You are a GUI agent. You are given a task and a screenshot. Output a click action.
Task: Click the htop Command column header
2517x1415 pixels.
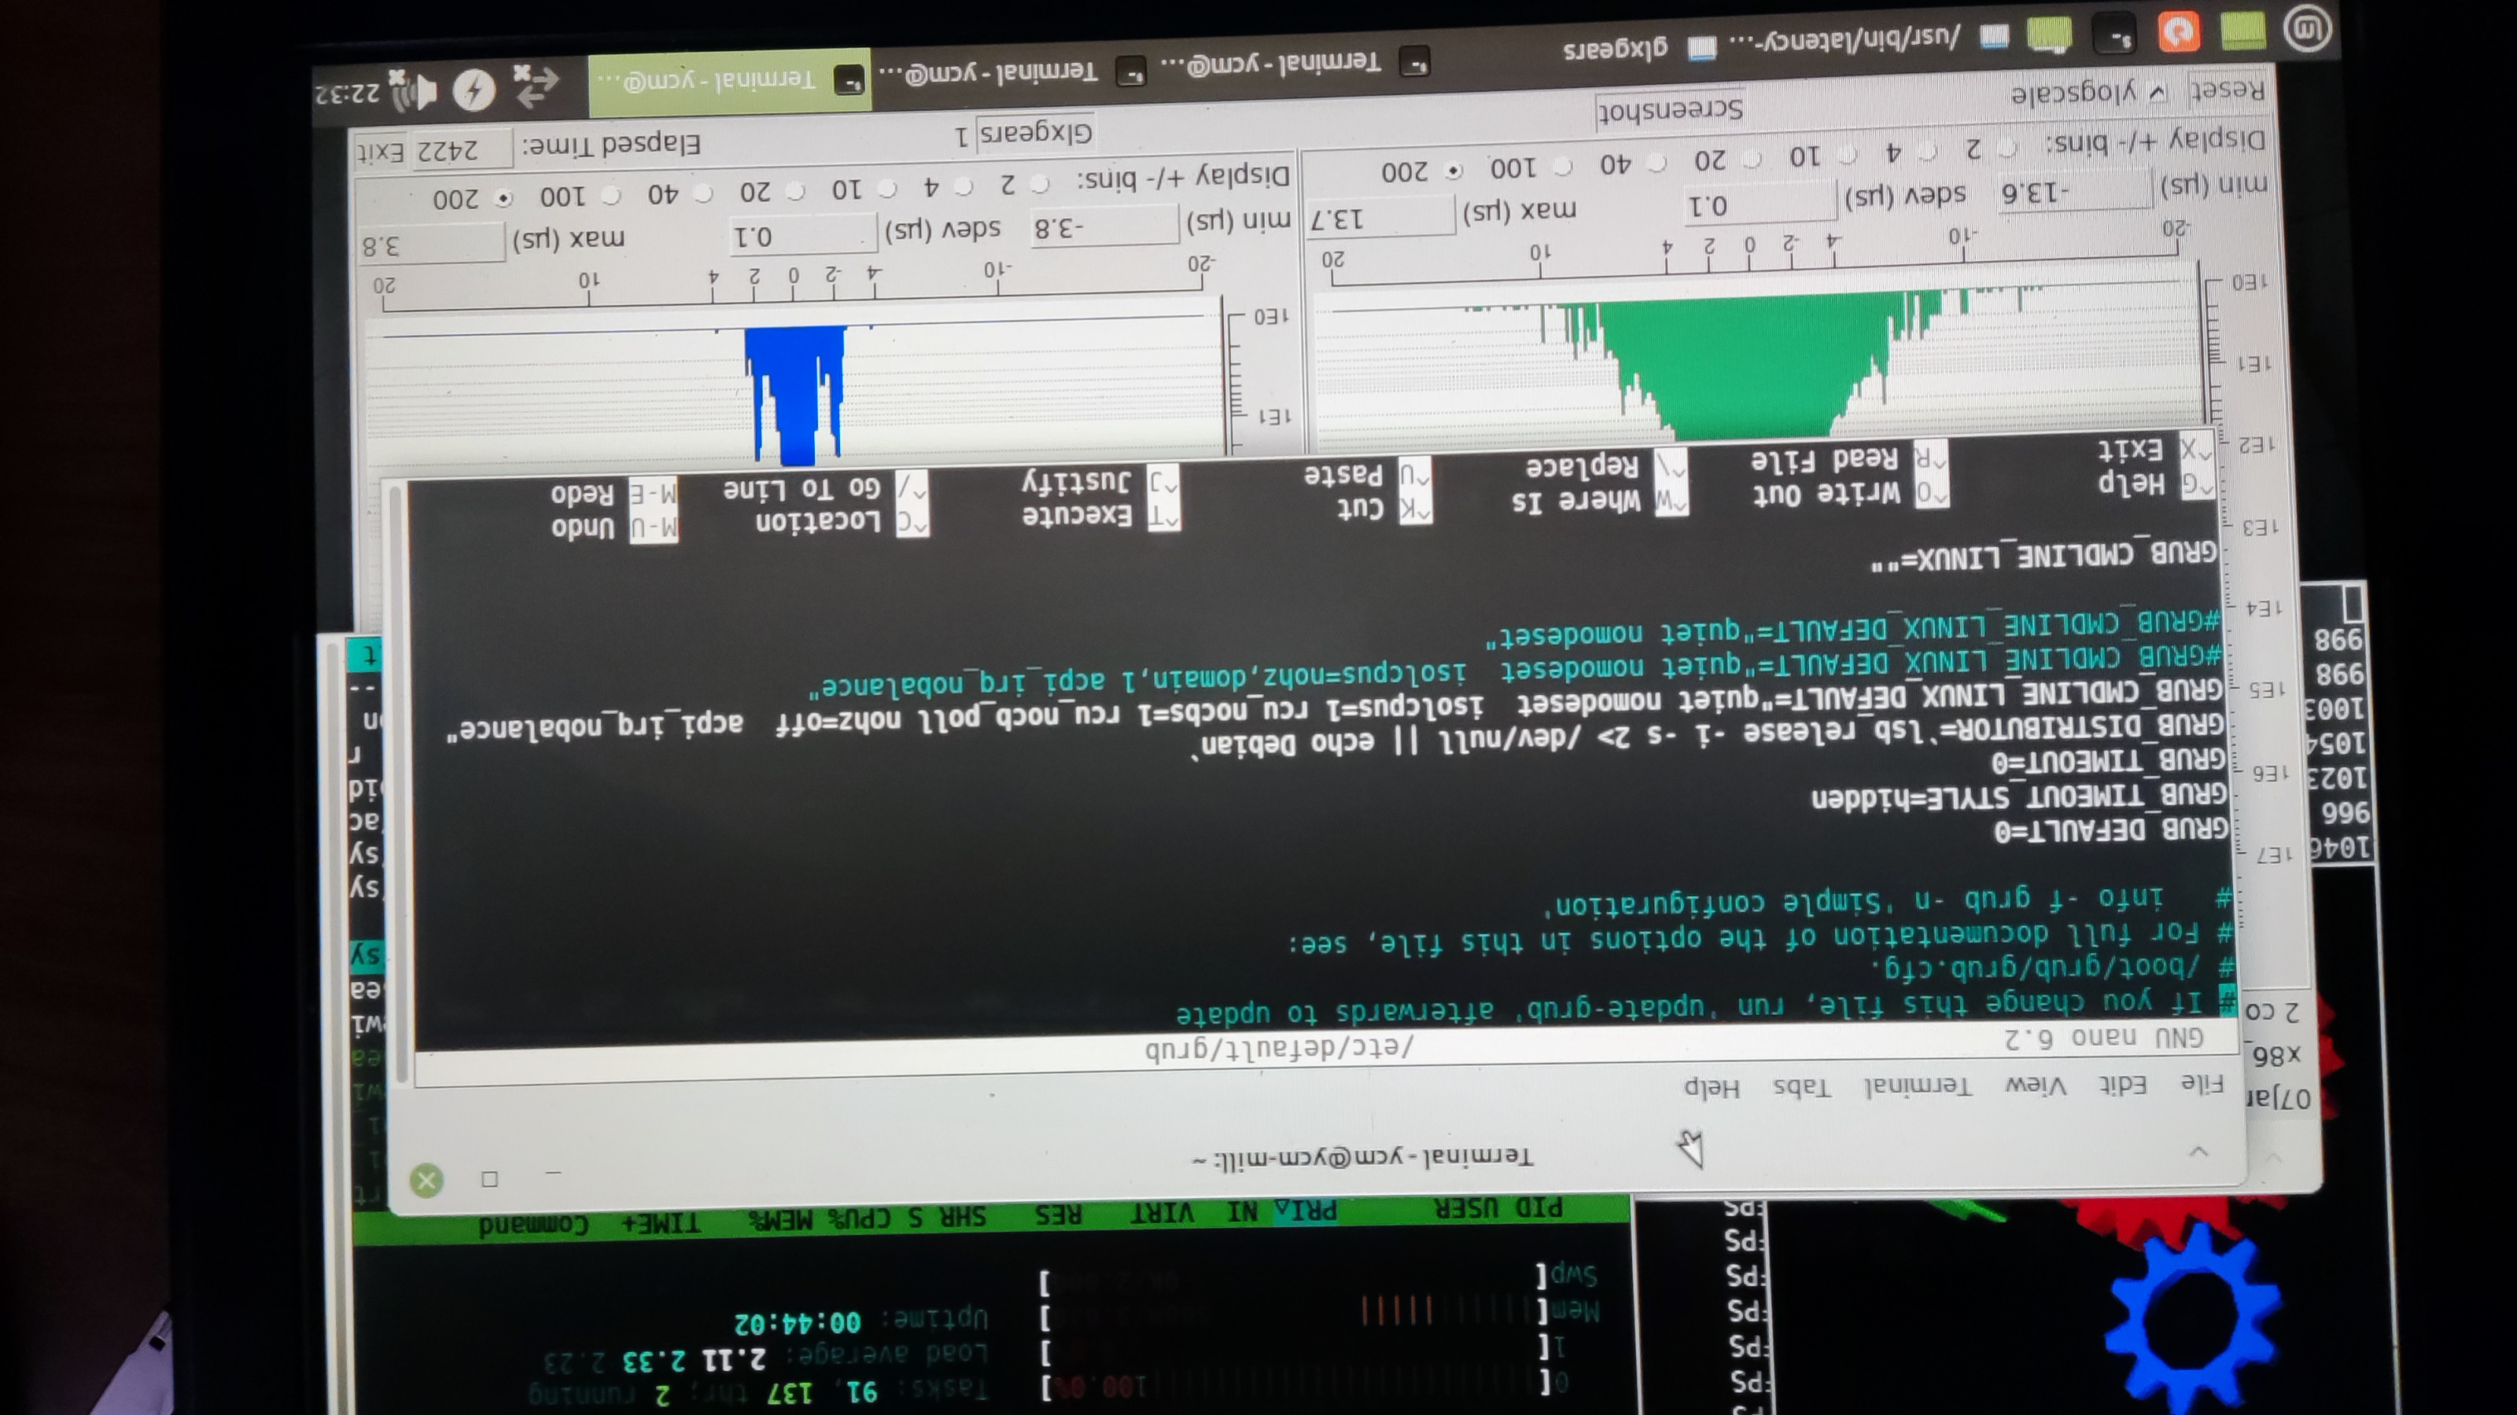(x=533, y=1226)
